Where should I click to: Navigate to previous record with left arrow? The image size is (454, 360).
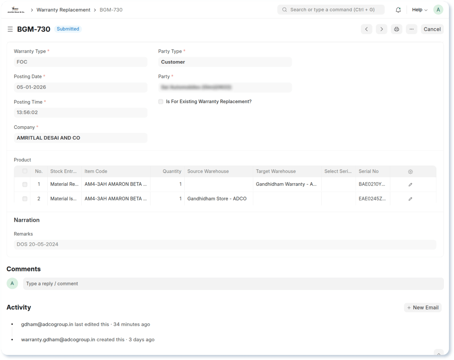point(366,29)
